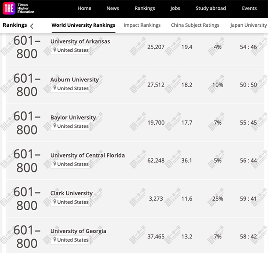Click the Times Higher Education logo
This screenshot has height=253, width=268.
pyautogui.click(x=19, y=8)
